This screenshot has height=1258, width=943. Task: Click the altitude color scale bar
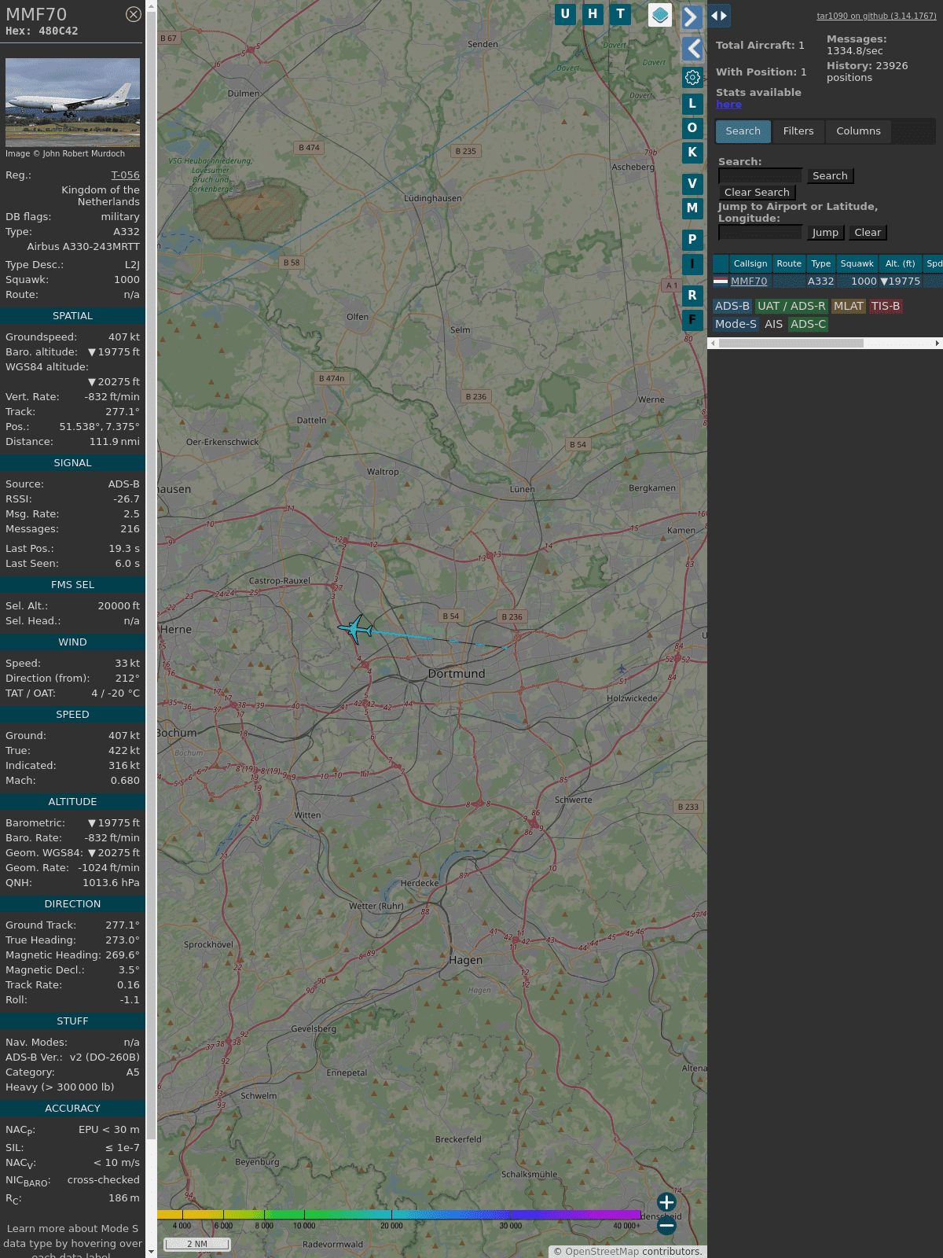click(x=399, y=1215)
